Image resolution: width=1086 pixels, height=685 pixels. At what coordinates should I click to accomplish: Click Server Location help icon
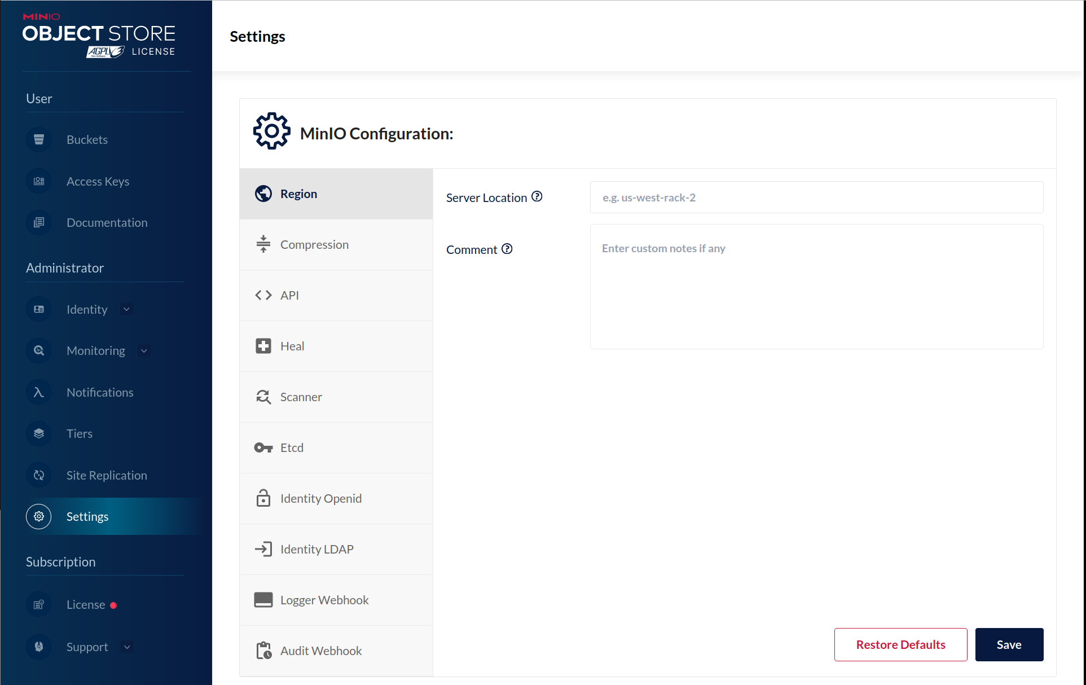[537, 196]
